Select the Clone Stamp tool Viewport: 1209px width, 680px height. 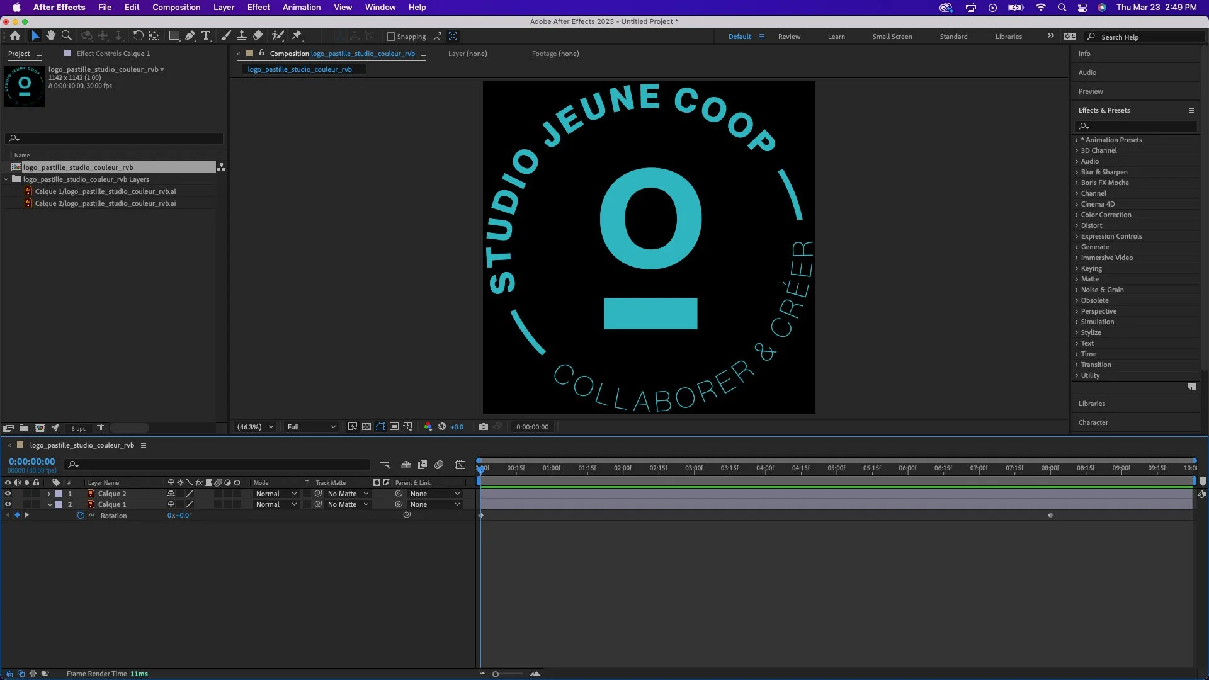pos(242,36)
